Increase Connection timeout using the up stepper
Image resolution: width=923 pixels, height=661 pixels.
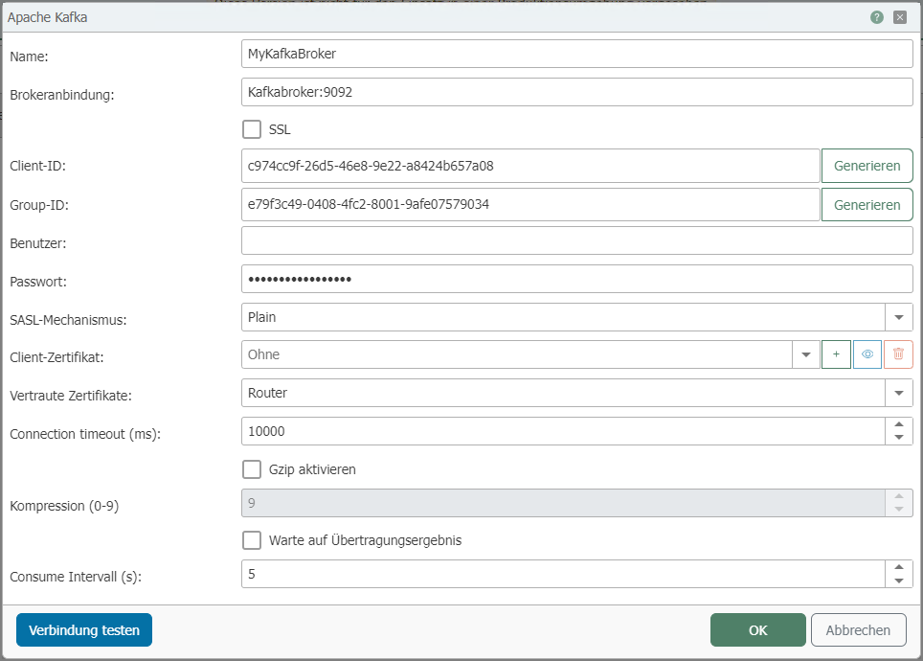pyautogui.click(x=899, y=425)
